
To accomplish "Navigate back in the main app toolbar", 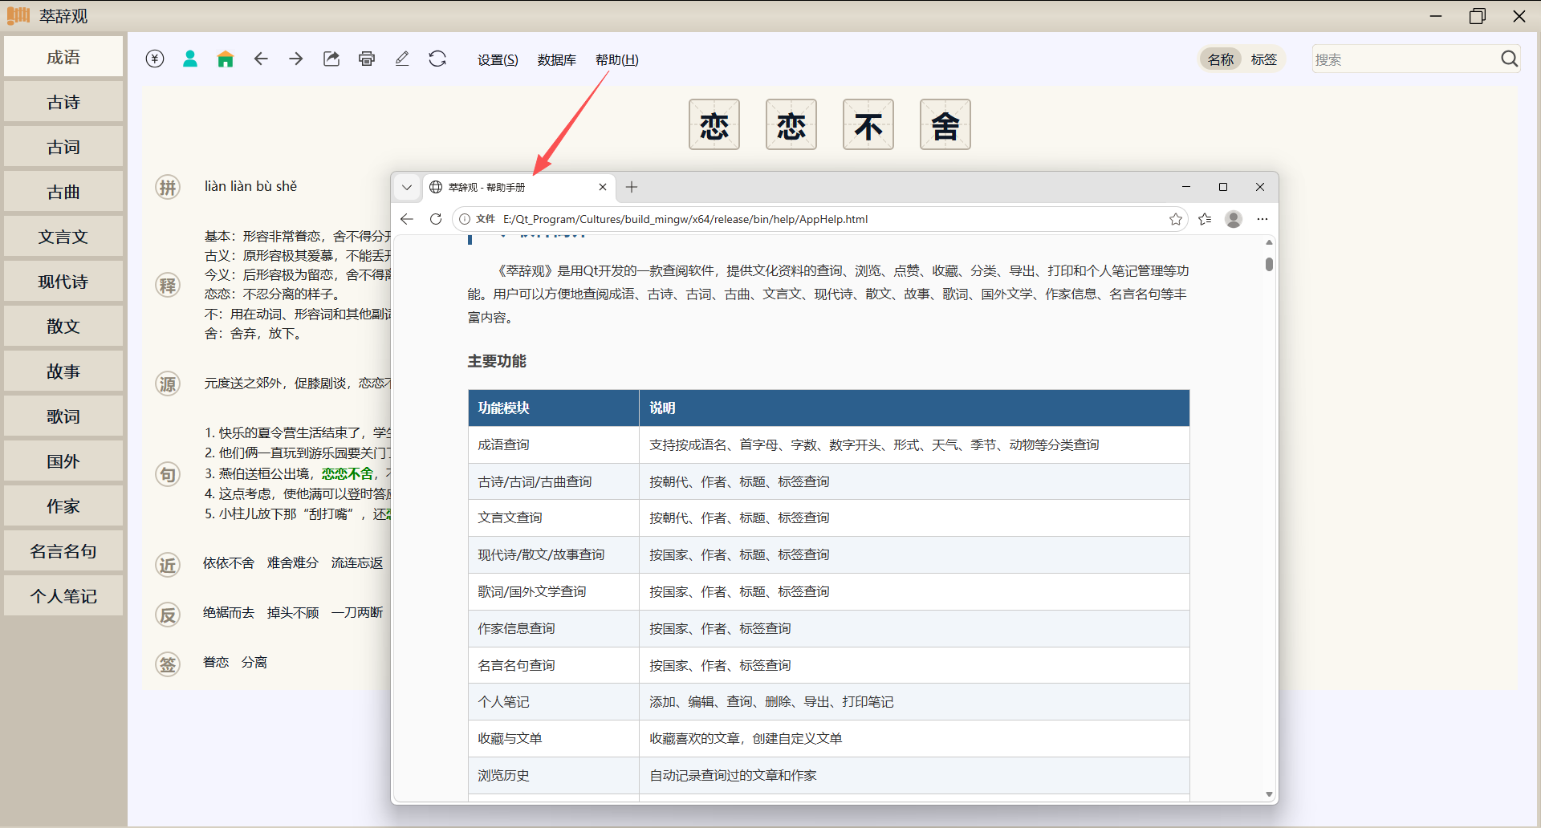I will point(261,59).
